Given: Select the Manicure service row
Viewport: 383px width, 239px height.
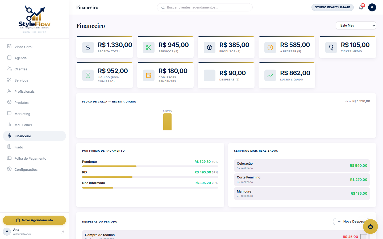Looking at the screenshot, I should (x=302, y=194).
